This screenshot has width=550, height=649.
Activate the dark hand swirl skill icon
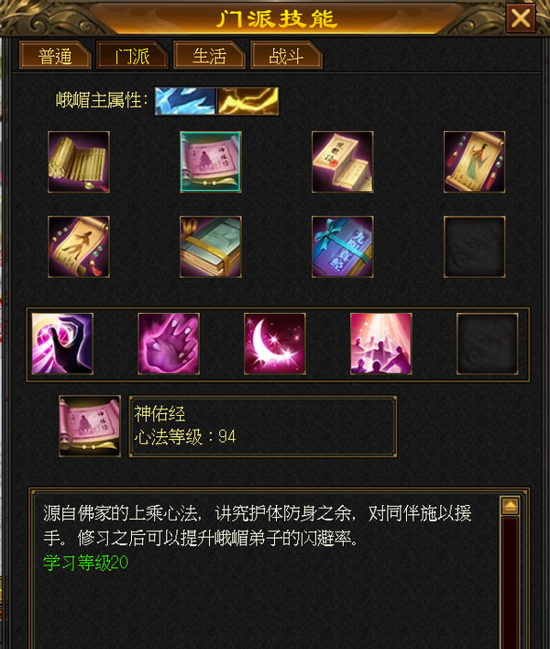tap(62, 343)
